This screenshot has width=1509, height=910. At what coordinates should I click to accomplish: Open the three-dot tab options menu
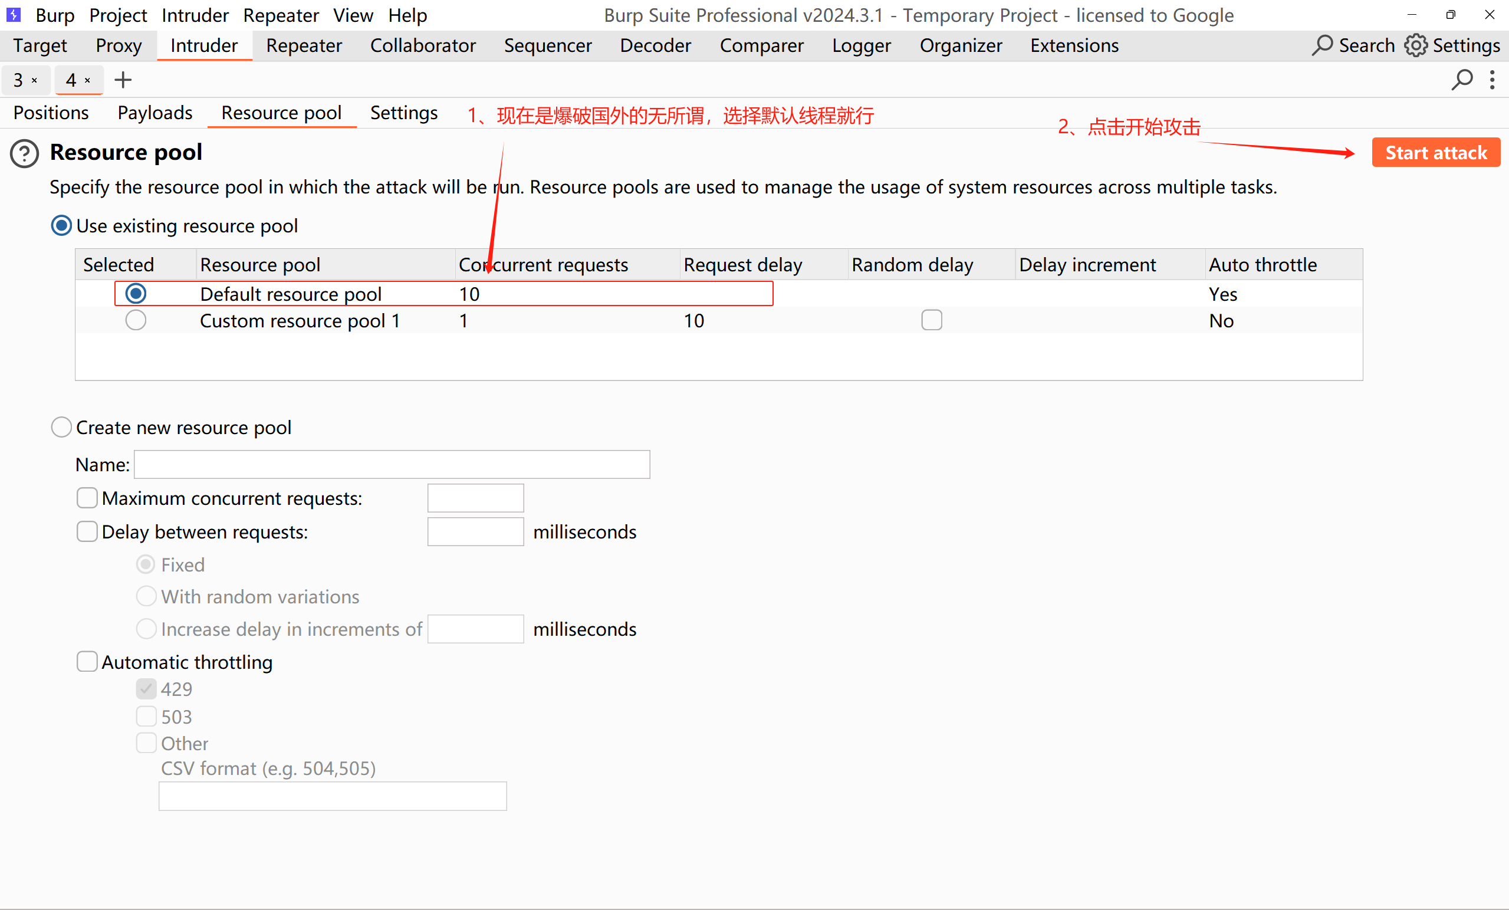[x=1492, y=80]
